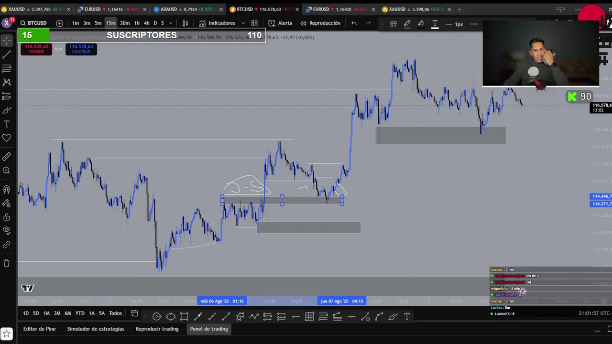Toggle hide all drawings eye icon
612x344 pixels.
(x=7, y=230)
